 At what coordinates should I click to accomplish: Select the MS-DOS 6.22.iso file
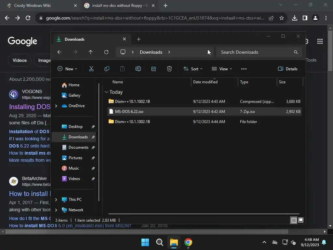point(204,111)
